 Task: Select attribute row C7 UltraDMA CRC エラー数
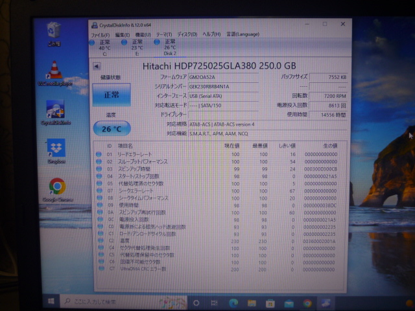tap(219, 270)
